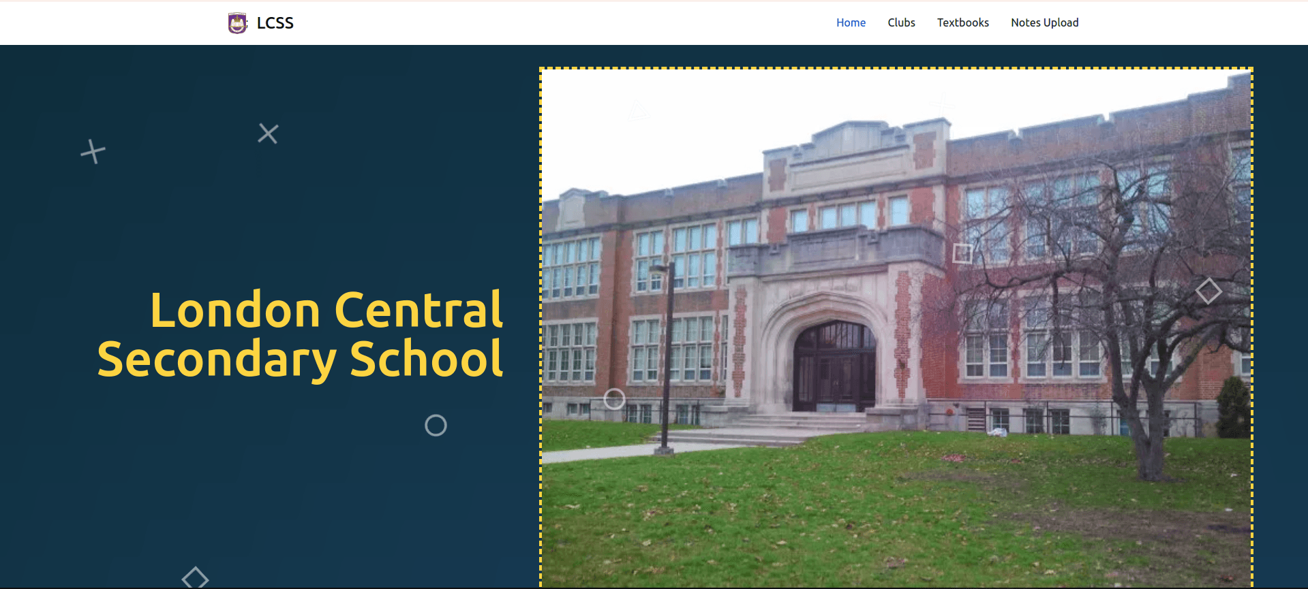Screen dimensions: 1308x589
Task: Click the bare tree in the school photo
Action: point(1131,306)
